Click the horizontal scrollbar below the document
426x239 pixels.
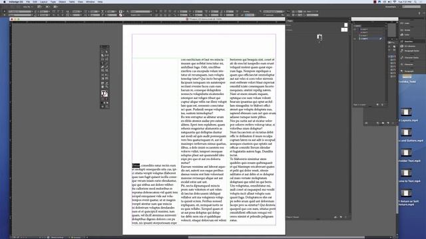(277, 238)
